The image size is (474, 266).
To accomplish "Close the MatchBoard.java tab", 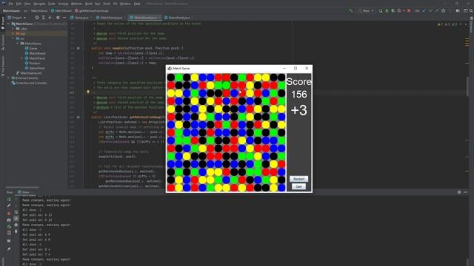I will pyautogui.click(x=160, y=18).
